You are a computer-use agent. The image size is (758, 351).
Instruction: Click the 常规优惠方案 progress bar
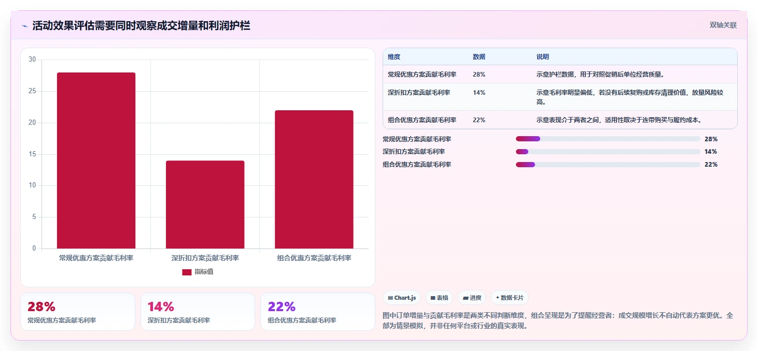point(608,139)
